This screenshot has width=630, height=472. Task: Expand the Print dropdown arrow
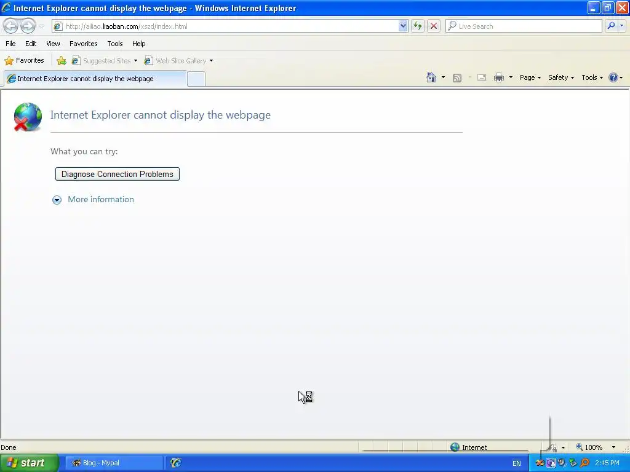click(511, 77)
